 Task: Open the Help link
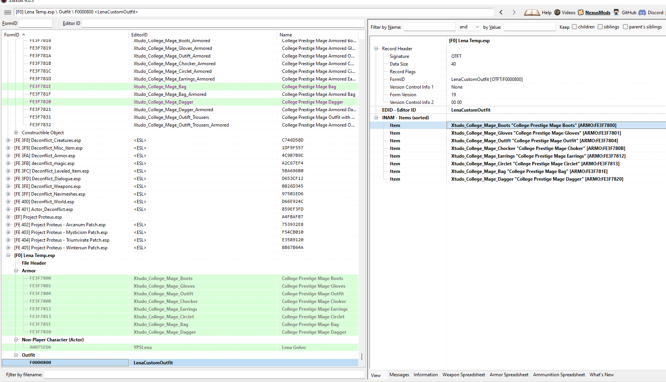click(547, 13)
